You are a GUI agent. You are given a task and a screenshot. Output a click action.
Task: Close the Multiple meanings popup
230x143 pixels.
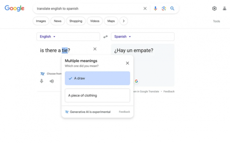pyautogui.click(x=128, y=63)
